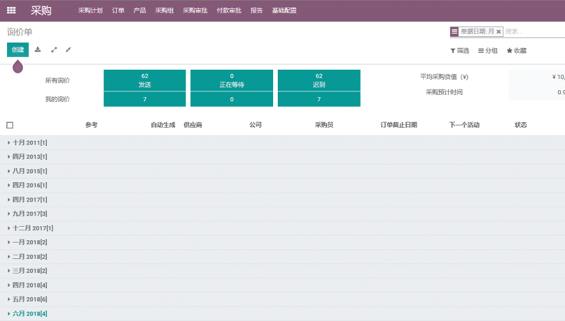Click the 创建 button
This screenshot has width=565, height=321.
point(18,50)
